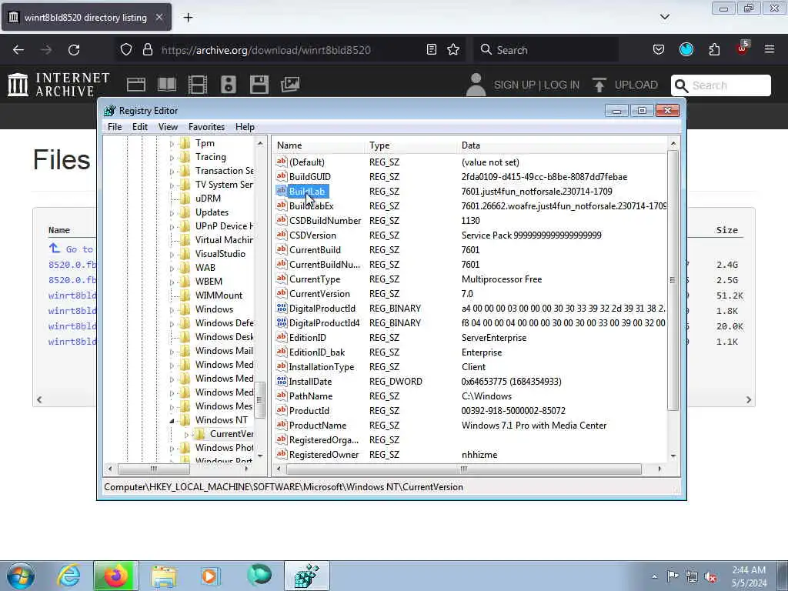Screen dimensions: 788x591
Task: Open a new browser tab with plus button
Action: tap(188, 18)
